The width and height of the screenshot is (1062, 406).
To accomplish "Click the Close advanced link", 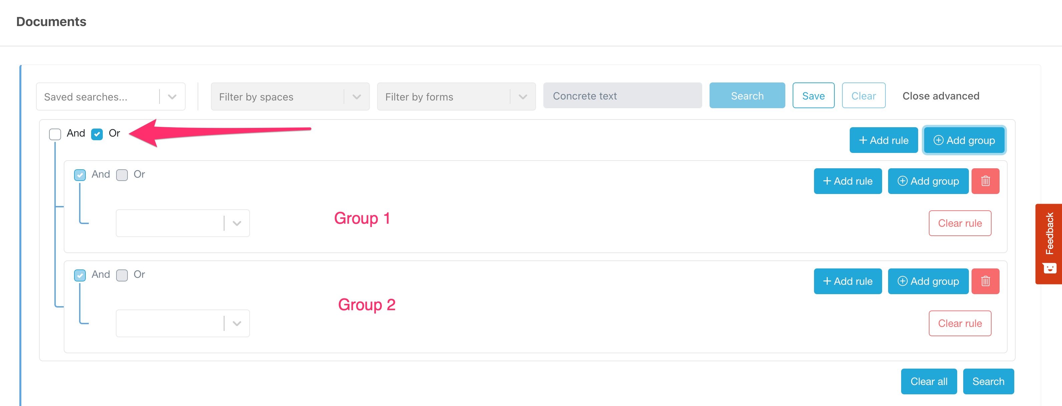I will click(x=941, y=96).
